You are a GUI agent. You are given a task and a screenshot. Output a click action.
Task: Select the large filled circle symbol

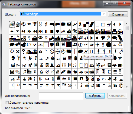(109, 45)
